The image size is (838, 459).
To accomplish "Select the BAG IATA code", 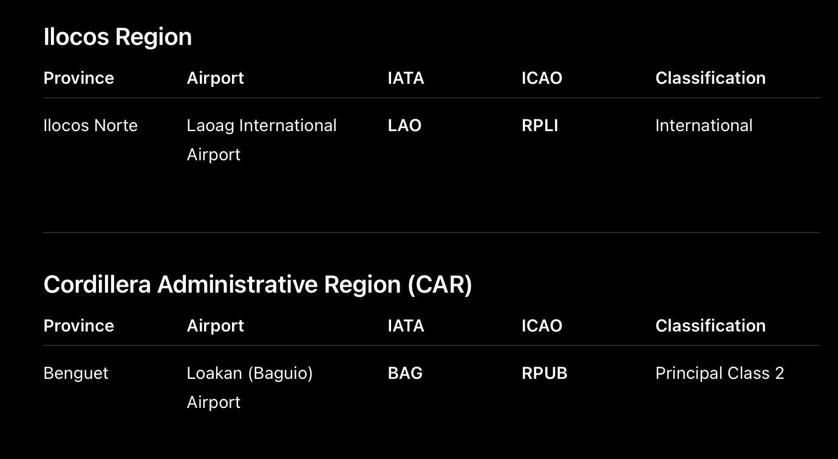I will click(x=405, y=373).
